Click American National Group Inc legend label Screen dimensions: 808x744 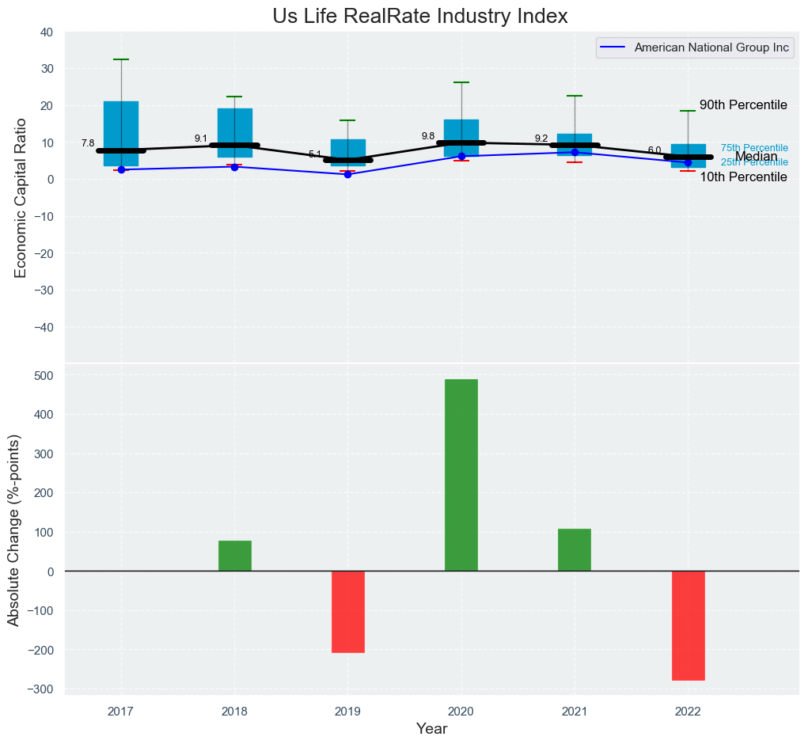(x=711, y=48)
